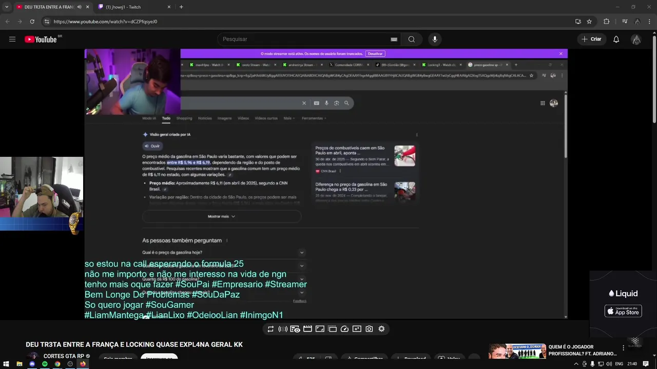Open more options for the suggested video
The height and width of the screenshot is (369, 657).
[624, 347]
